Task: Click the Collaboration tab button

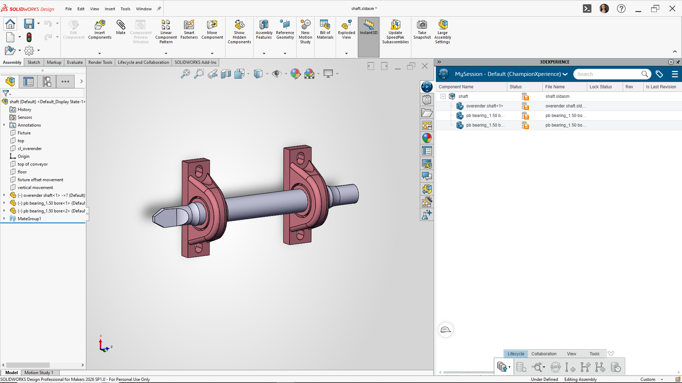Action: 543,354
